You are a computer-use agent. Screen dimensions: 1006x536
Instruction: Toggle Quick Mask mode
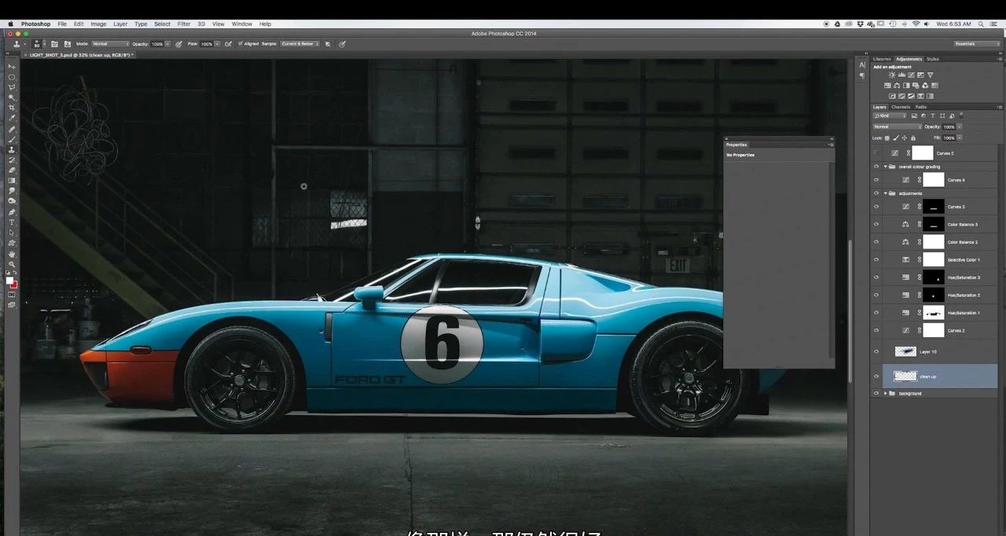[x=12, y=295]
